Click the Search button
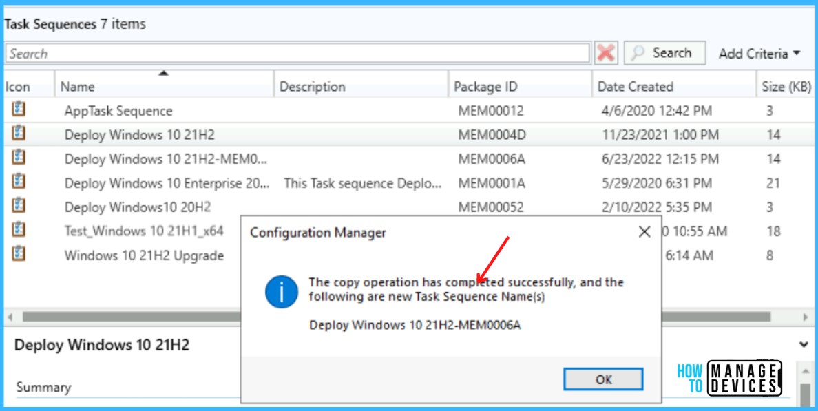 [664, 53]
